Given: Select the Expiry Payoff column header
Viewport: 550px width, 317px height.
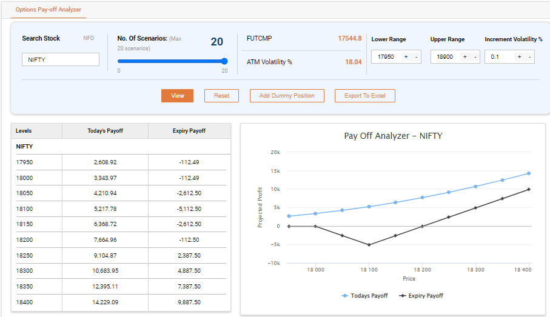Looking at the screenshot, I should (x=189, y=131).
